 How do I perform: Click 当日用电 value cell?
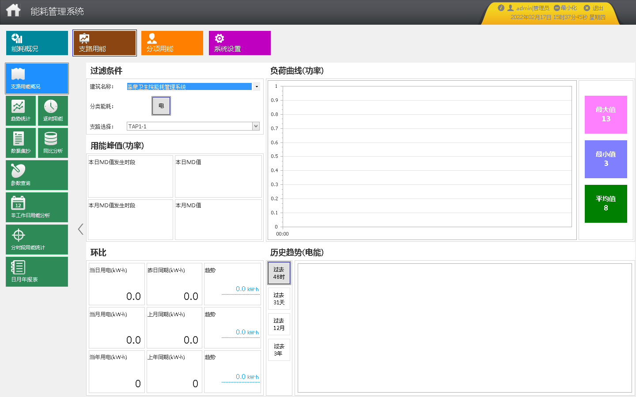117,284
